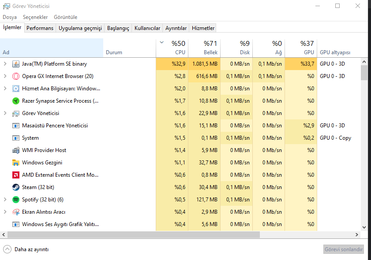The image size is (371, 260).
Task: Sort processes by Bellek column
Action: (204, 48)
